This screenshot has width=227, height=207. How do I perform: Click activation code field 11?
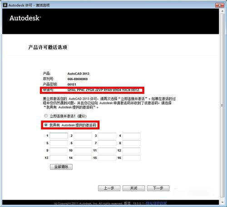pyautogui.click(x=107, y=150)
